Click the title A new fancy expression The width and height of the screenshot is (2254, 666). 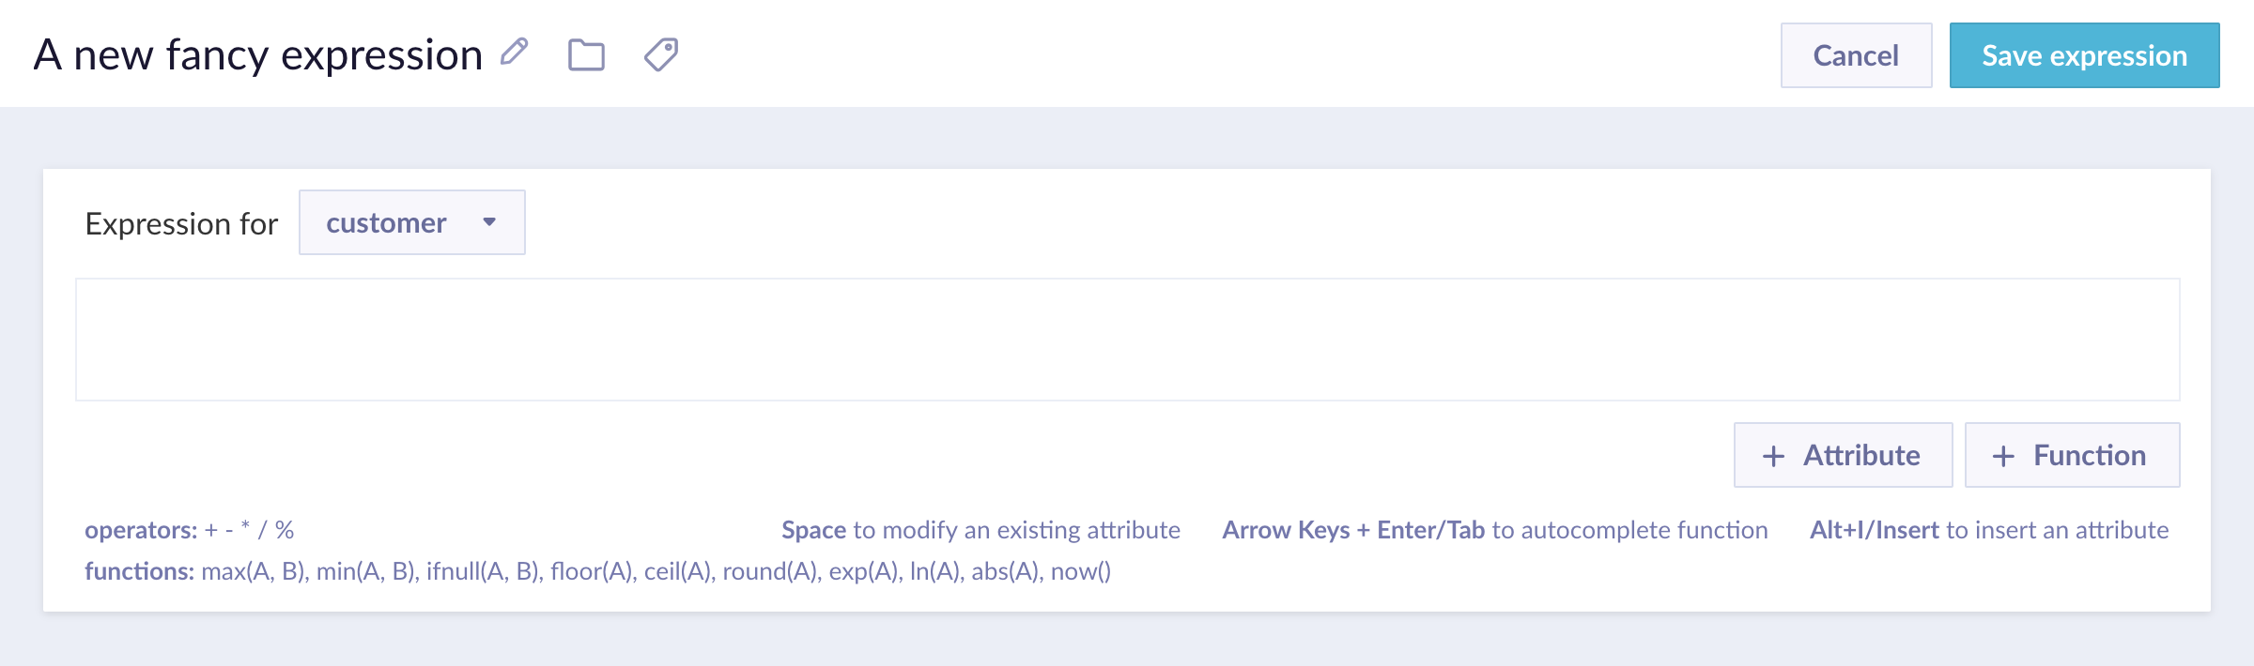258,55
